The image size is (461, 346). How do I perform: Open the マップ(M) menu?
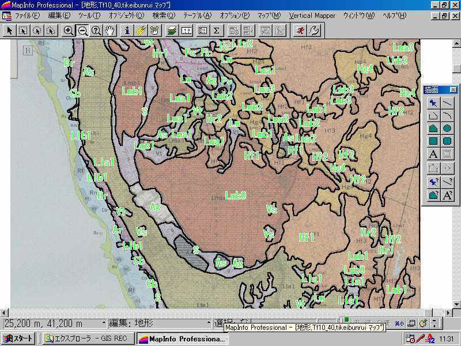(x=269, y=16)
